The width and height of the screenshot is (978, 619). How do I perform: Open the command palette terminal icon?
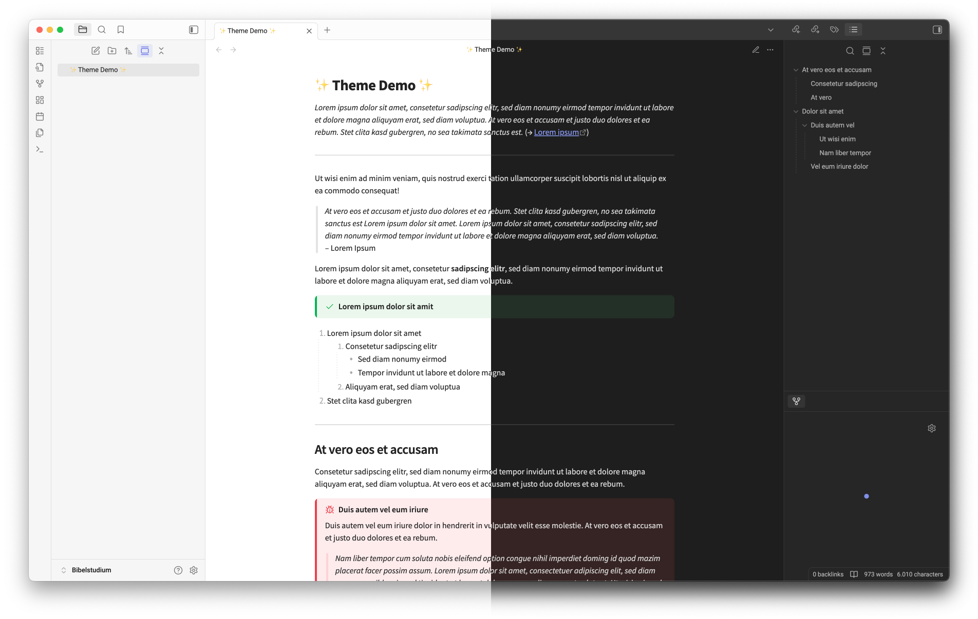40,149
